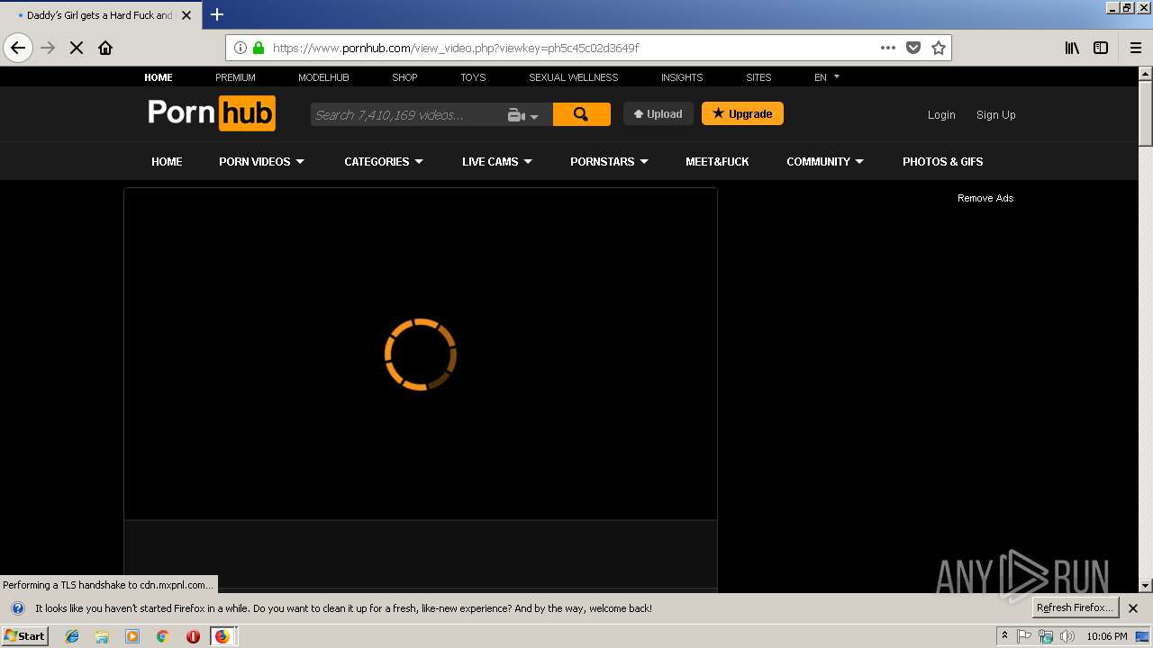
Task: Open the Login link
Action: pyautogui.click(x=941, y=114)
